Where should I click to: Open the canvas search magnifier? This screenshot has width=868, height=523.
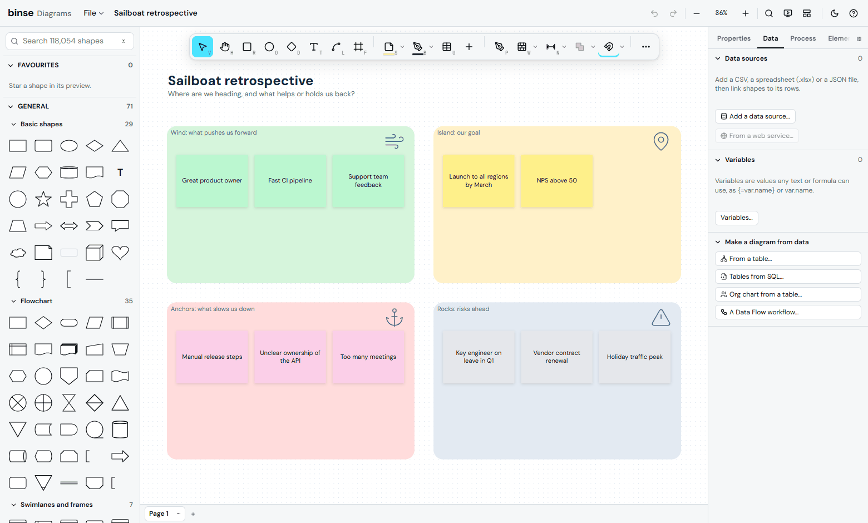click(x=769, y=13)
